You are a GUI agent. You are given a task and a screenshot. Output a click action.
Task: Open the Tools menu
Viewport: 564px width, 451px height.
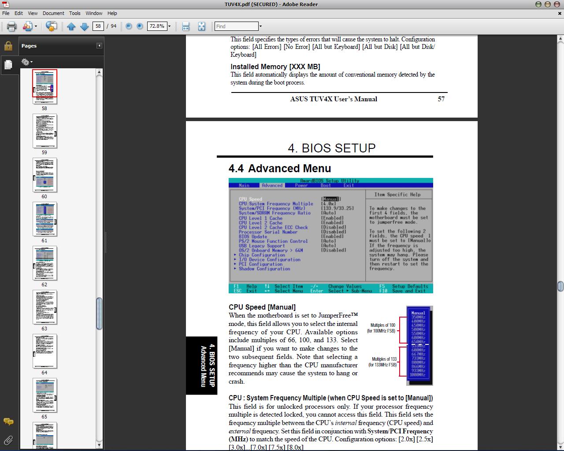(x=75, y=13)
